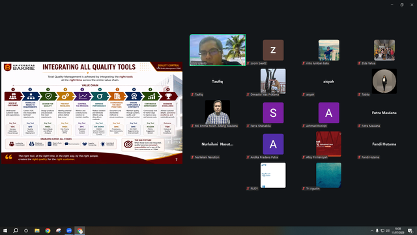
Task: Select Zida Yahya's group photo avatar
Action: [384, 50]
